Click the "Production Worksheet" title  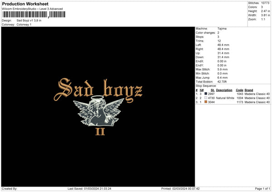pos(25,4)
